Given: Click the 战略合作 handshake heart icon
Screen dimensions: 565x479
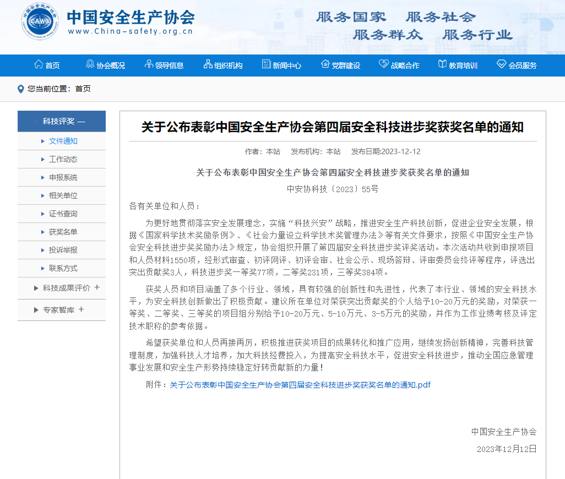Looking at the screenshot, I should [384, 64].
